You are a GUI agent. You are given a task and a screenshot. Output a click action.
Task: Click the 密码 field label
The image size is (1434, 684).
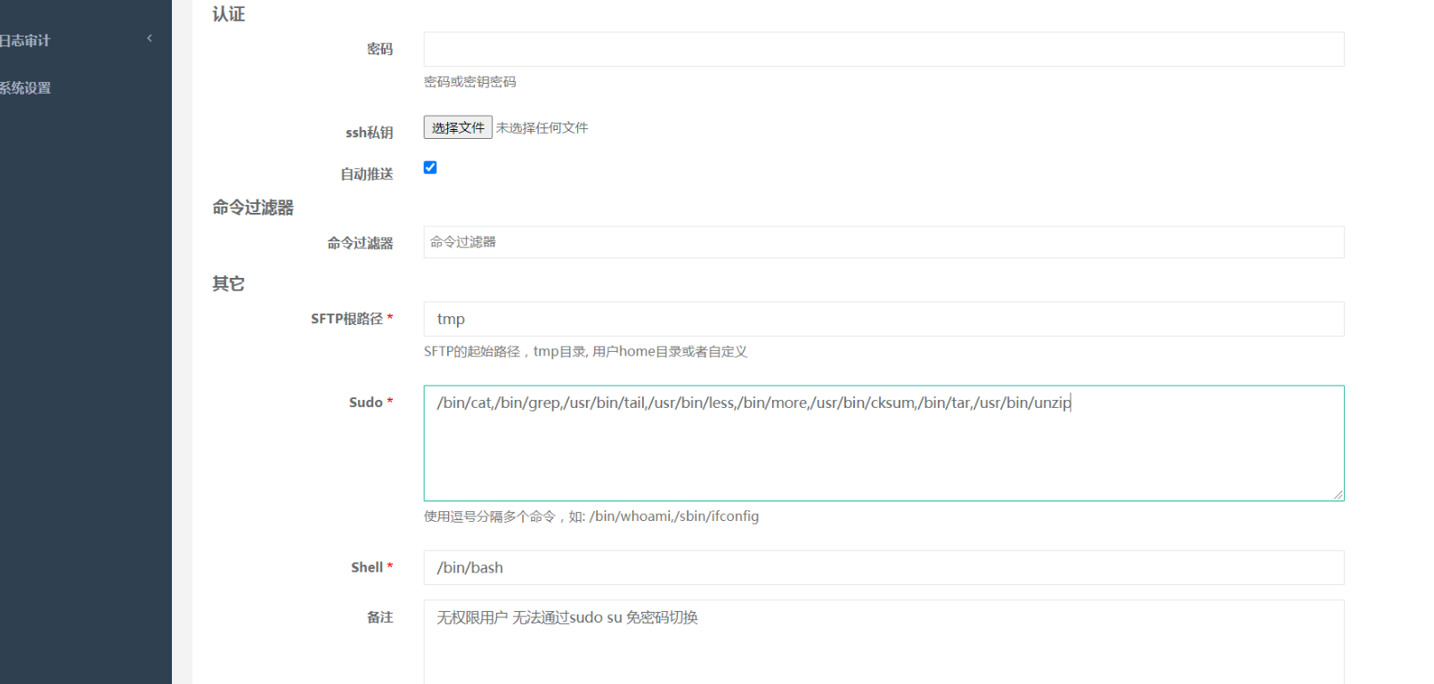tap(380, 49)
